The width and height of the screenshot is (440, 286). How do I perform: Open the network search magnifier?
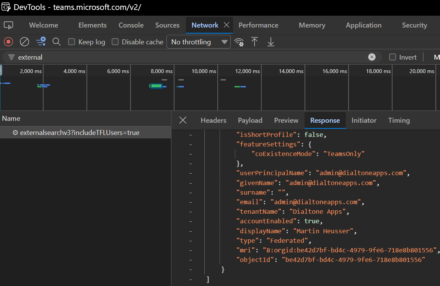pyautogui.click(x=57, y=42)
